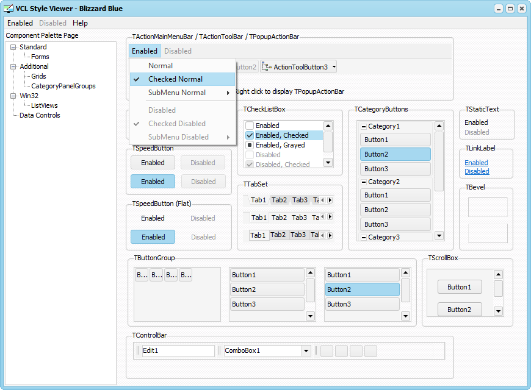Image resolution: width=531 pixels, height=390 pixels.
Task: Click the TCheckListBox scrollbar thumb
Action: 328,142
